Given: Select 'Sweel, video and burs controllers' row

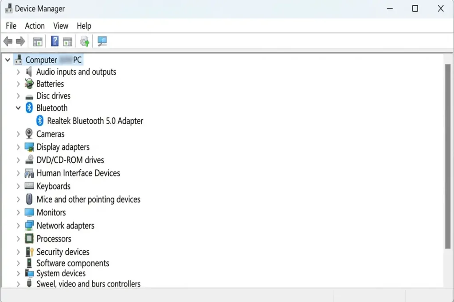Looking at the screenshot, I should pos(88,284).
